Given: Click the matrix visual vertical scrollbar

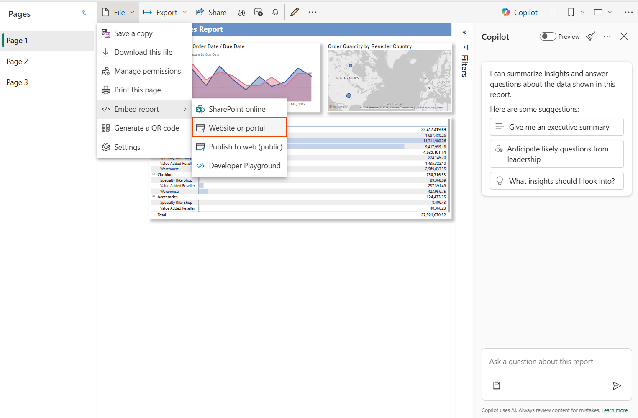Looking at the screenshot, I should (449, 167).
